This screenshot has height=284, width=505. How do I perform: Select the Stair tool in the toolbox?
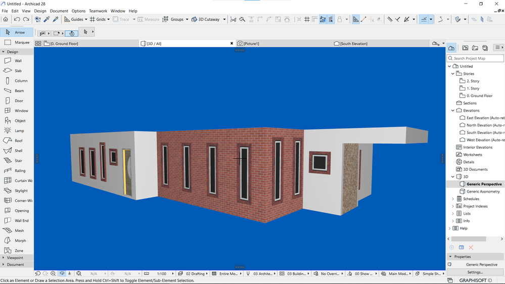(18, 161)
